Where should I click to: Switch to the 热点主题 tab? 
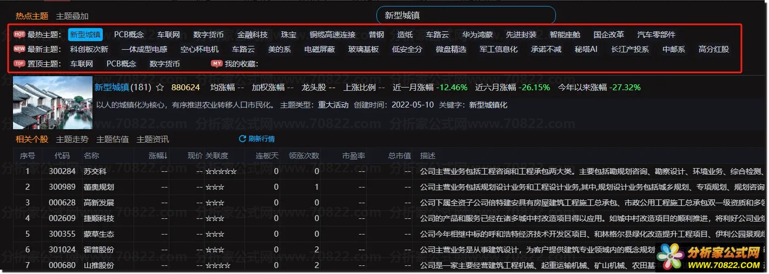[32, 16]
